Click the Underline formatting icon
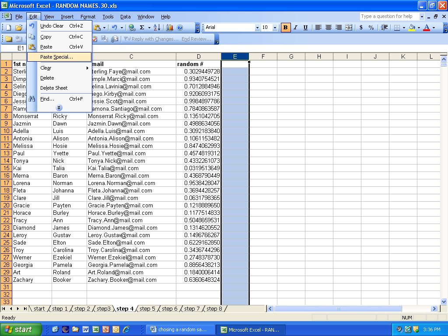Screen dimensions: 448x336 [305, 28]
